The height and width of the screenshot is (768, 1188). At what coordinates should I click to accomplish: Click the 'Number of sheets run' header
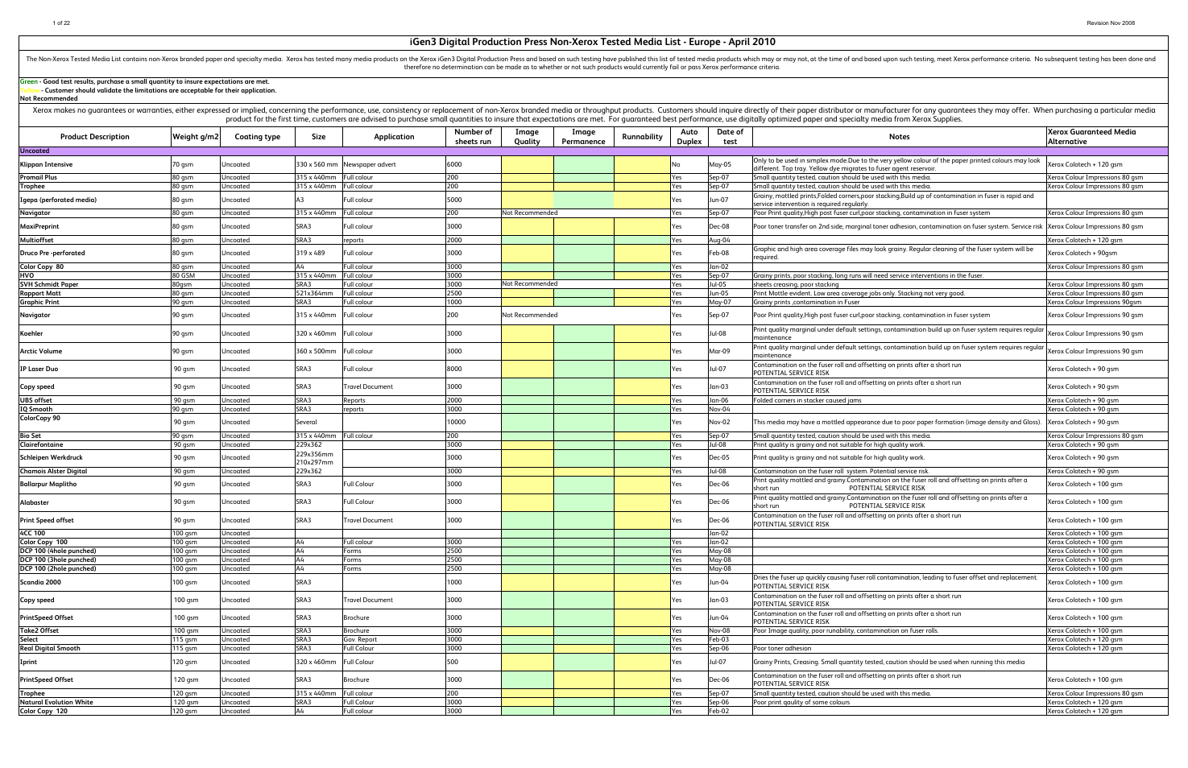click(x=473, y=137)
